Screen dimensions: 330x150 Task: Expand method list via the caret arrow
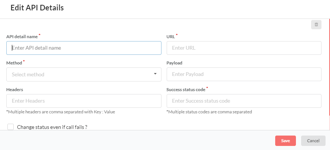click(x=155, y=74)
